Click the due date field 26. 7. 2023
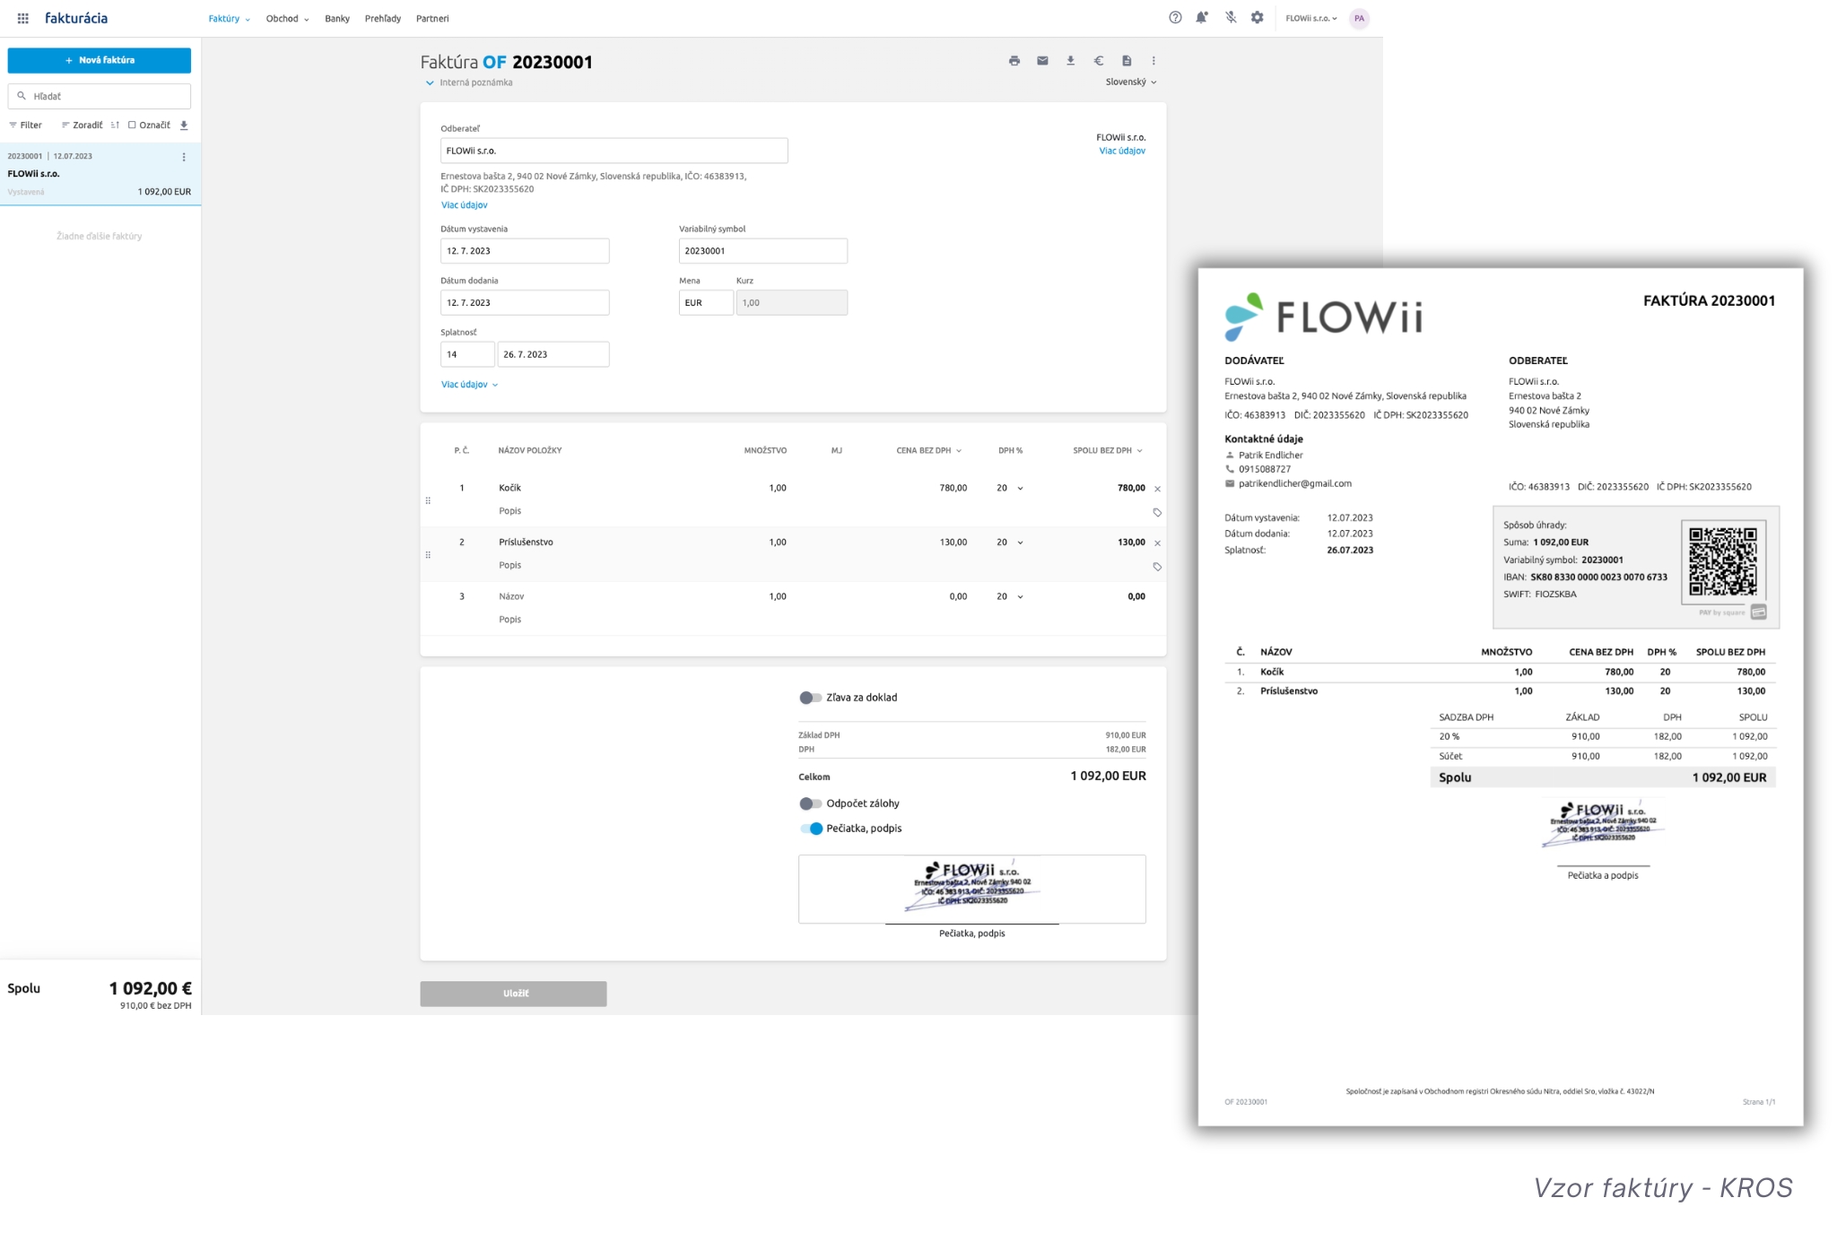Screen dimensions: 1837x1250 click(553, 354)
